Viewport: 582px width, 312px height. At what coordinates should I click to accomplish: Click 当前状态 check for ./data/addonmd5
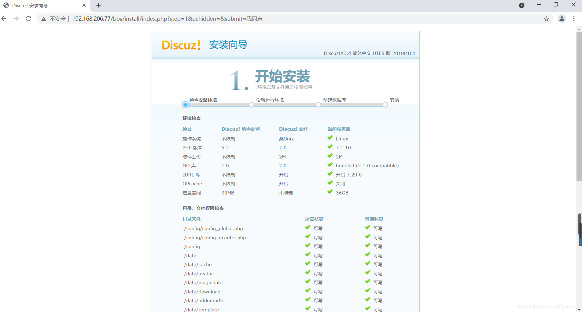pos(368,300)
